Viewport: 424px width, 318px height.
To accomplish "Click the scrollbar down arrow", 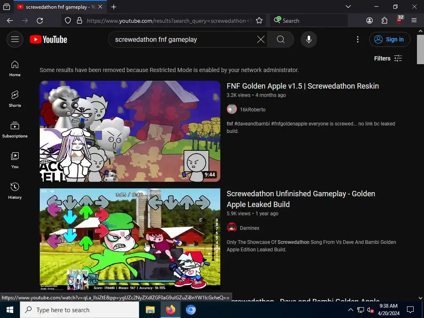I will (420, 298).
